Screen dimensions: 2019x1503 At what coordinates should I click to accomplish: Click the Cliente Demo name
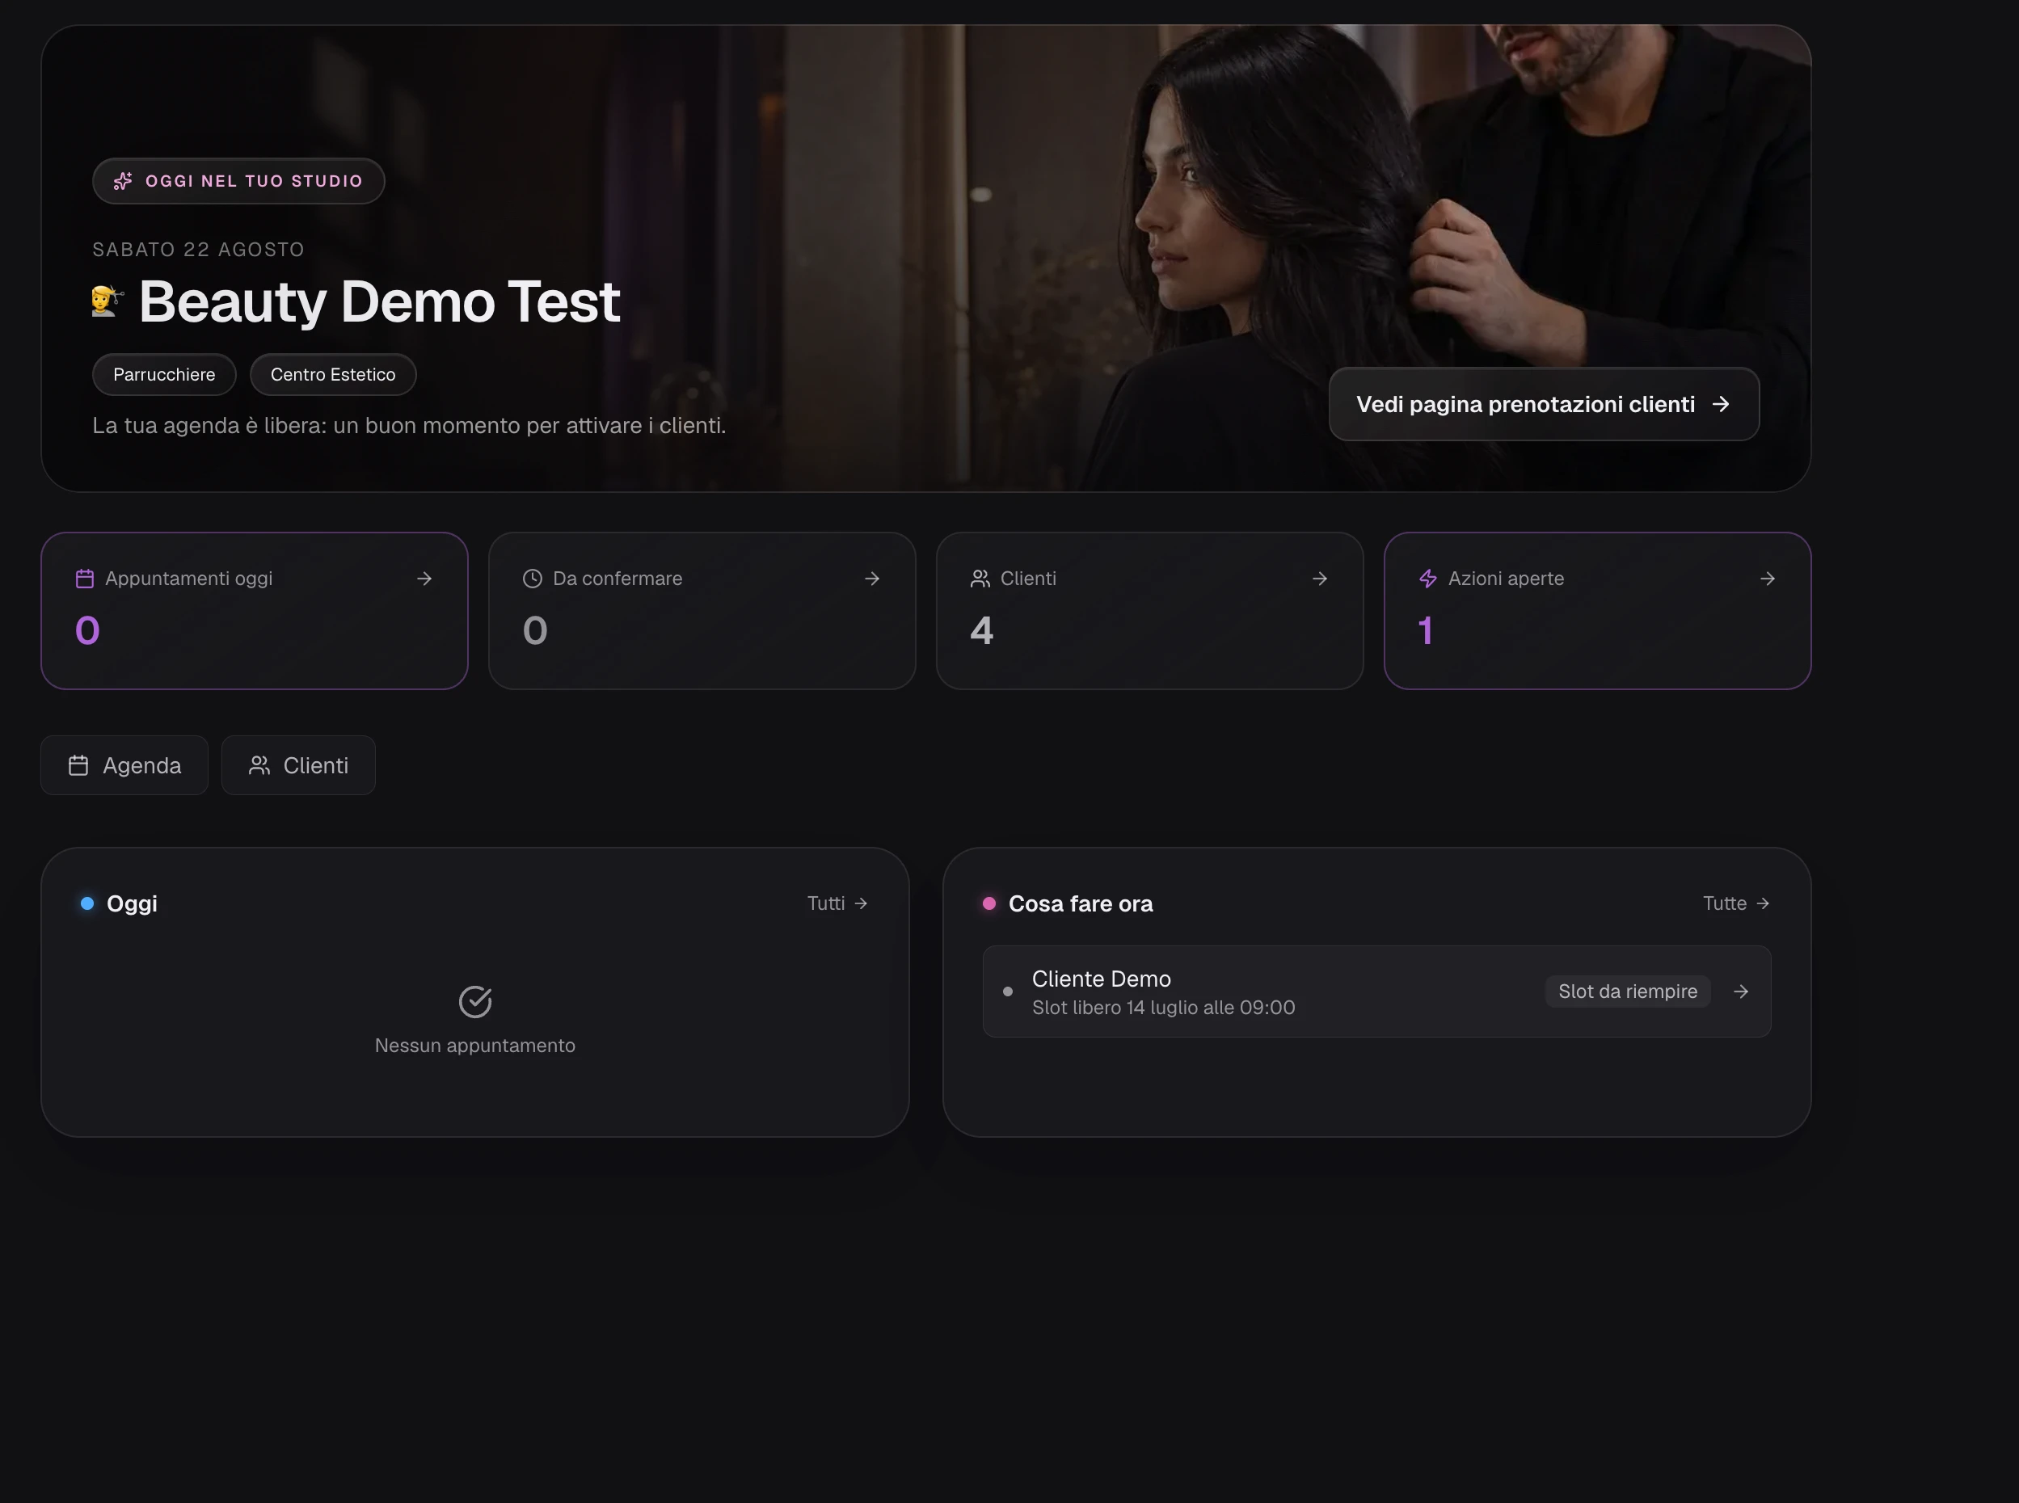click(1101, 979)
